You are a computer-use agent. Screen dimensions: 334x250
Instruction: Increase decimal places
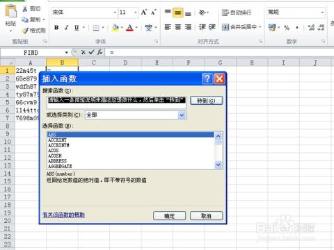[311, 28]
